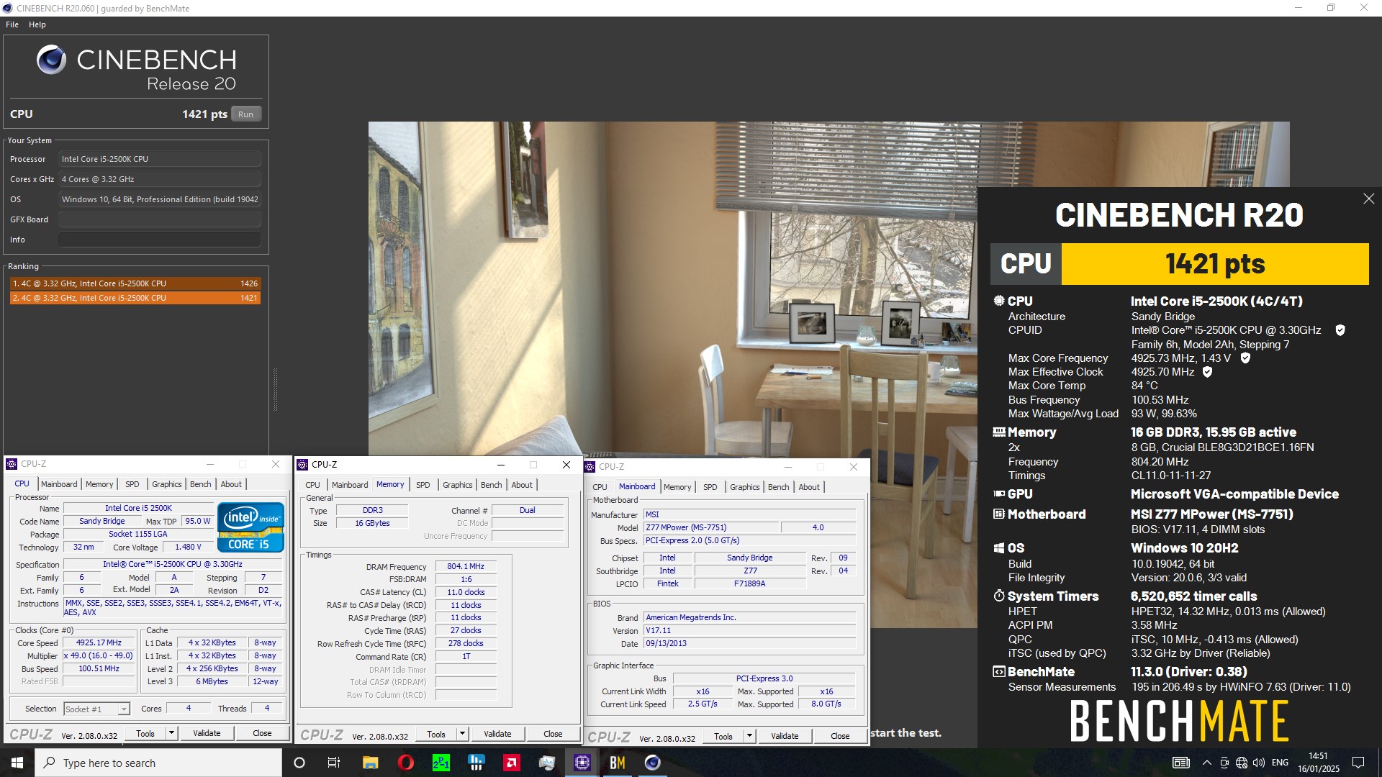Open Task View from the taskbar
The width and height of the screenshot is (1382, 777).
[334, 763]
